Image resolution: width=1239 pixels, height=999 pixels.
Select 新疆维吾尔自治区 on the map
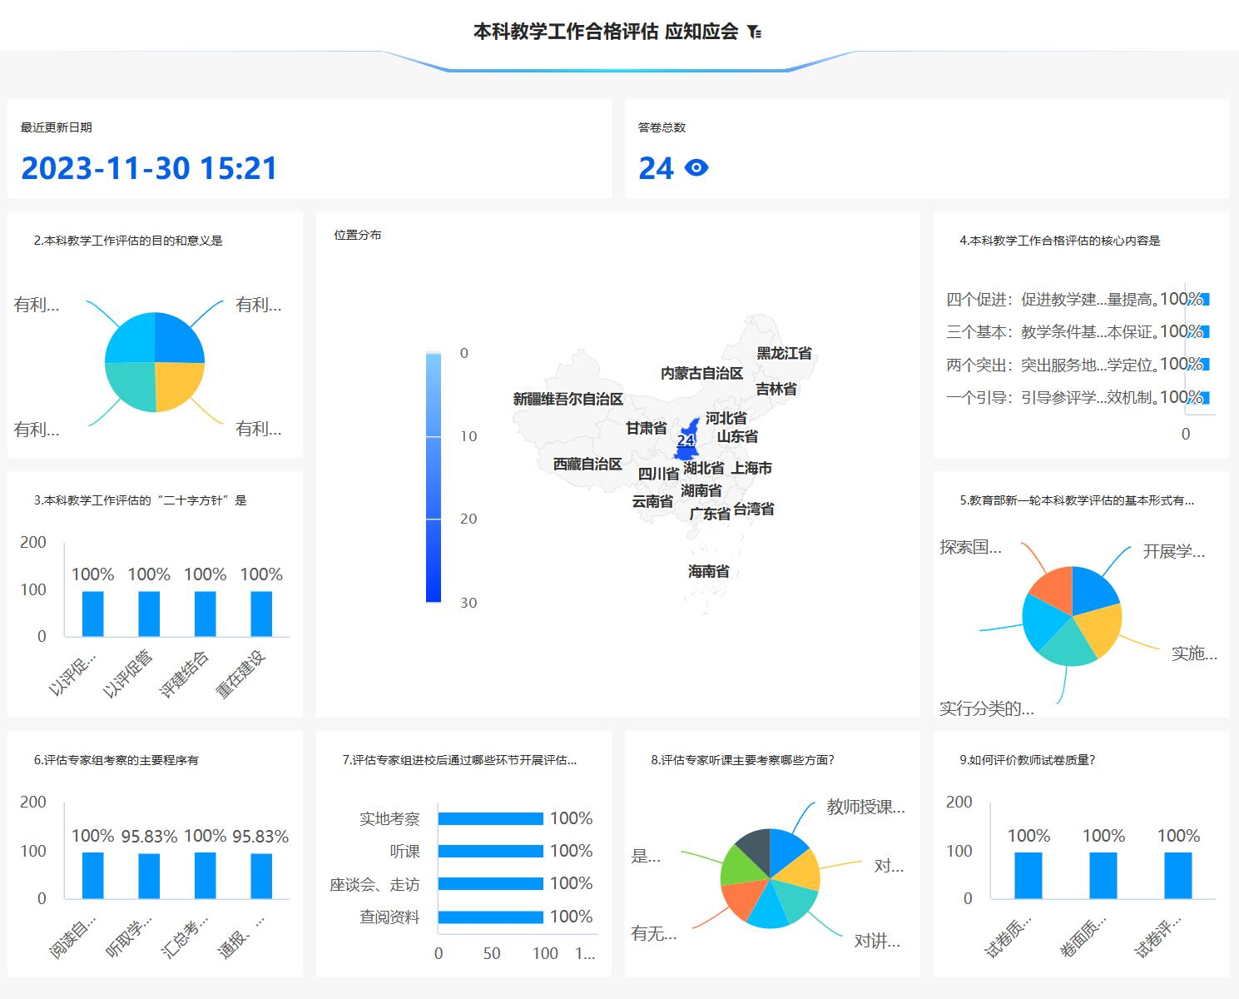[x=567, y=399]
